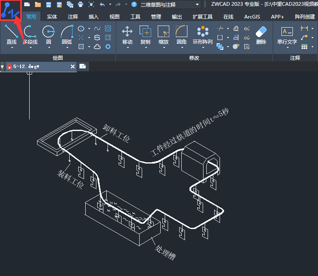Screen dimensions: 318x276
Task: Click the revision cloud tool icon
Action: 97,47
